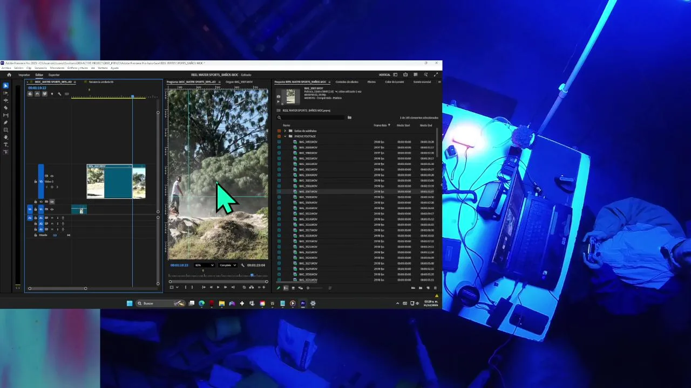691x388 pixels.
Task: Switch to the Controles de efectos tab
Action: point(347,82)
